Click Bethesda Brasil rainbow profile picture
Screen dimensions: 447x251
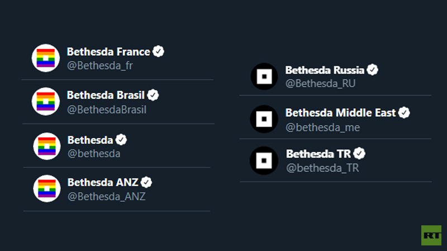pos(46,102)
